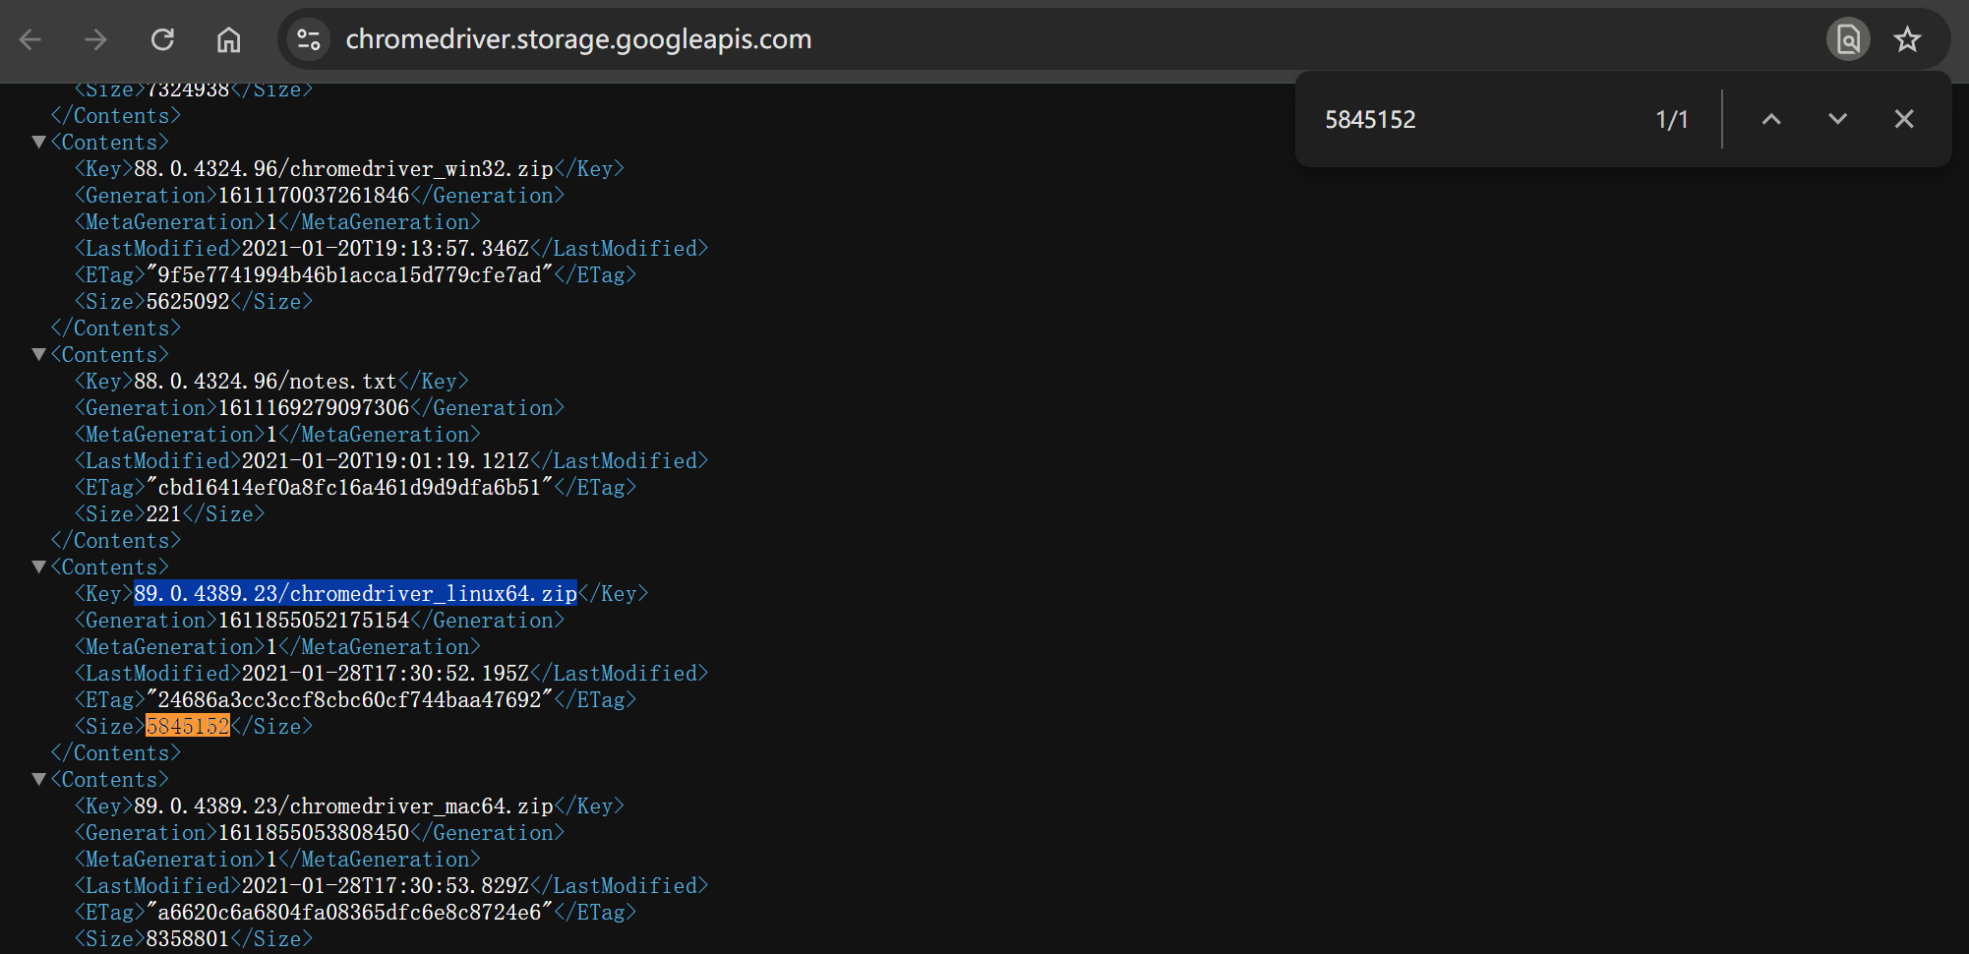Click key 89.0.4389.23/chromedriver_mac64.zip
This screenshot has width=1969, height=954.
[x=343, y=806]
